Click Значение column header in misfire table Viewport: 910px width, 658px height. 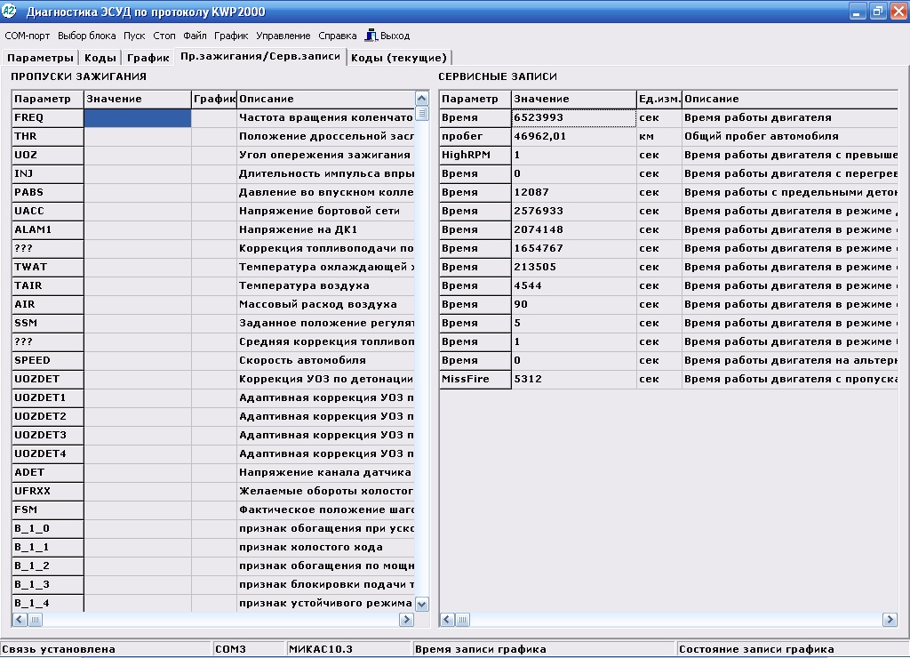[138, 99]
